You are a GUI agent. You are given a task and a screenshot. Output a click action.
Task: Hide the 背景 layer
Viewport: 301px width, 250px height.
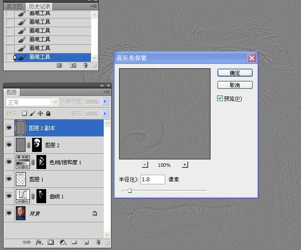click(9, 213)
